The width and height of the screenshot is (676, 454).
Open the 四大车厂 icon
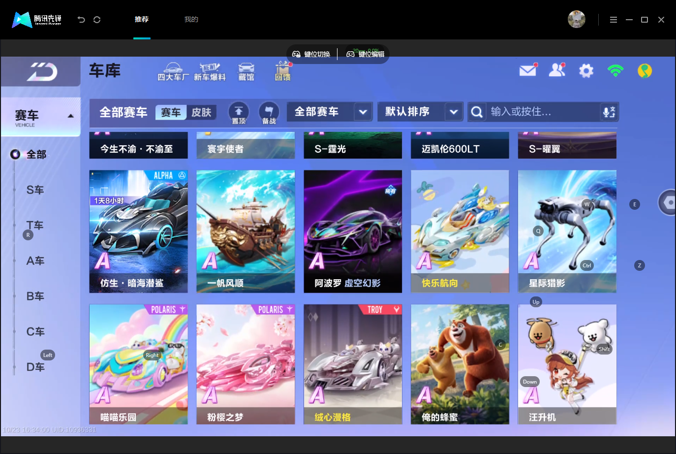pos(173,71)
